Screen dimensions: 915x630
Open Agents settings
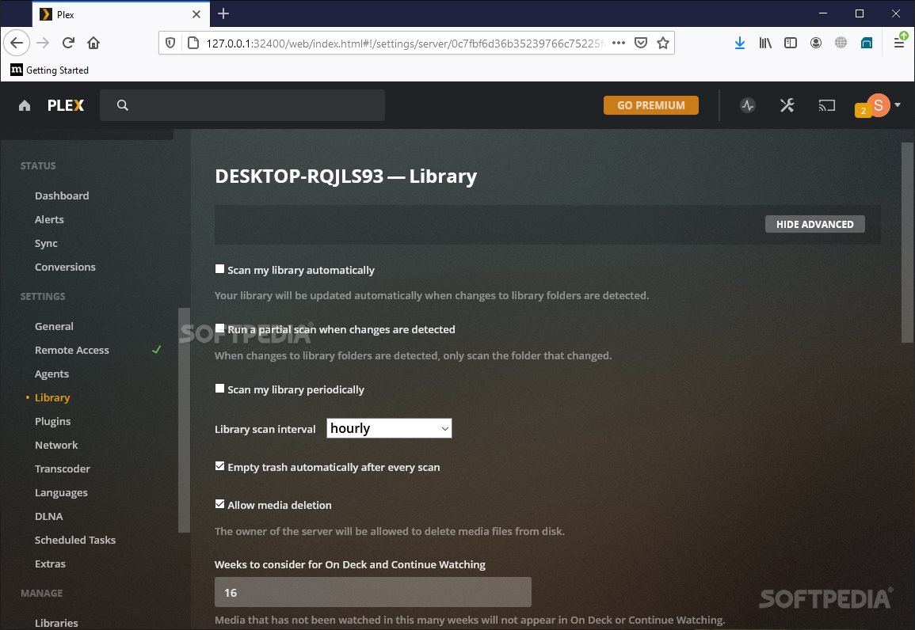pos(51,374)
